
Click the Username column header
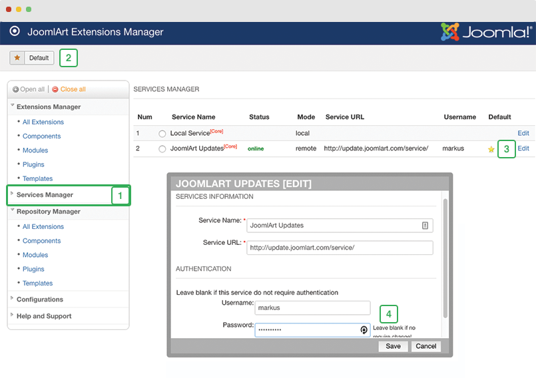(460, 117)
